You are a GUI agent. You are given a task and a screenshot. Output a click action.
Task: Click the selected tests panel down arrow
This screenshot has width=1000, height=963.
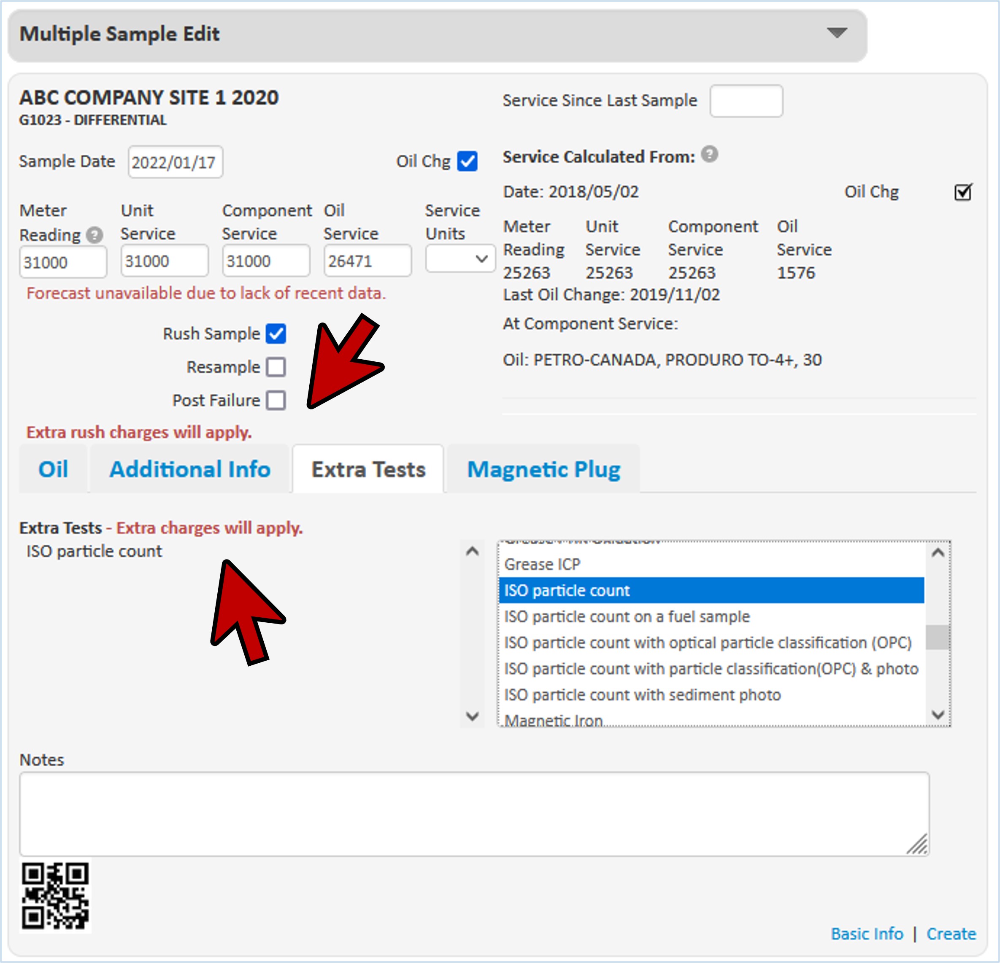point(473,716)
